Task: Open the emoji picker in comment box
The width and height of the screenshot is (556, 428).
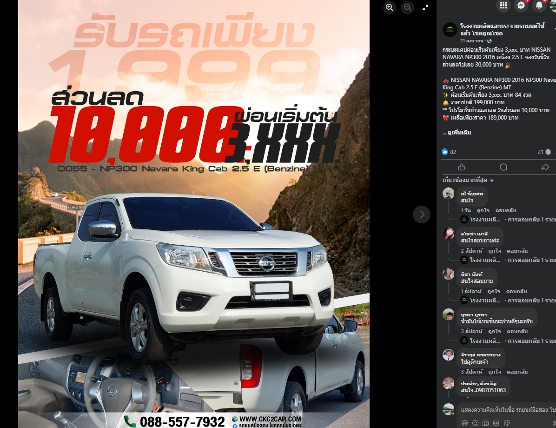Action: [x=476, y=423]
